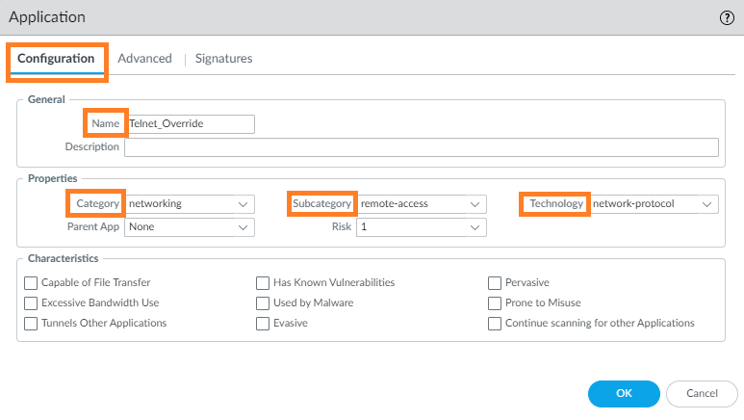Enable Capable of File Transfer checkbox
Screen dimensions: 744x420
(32, 283)
